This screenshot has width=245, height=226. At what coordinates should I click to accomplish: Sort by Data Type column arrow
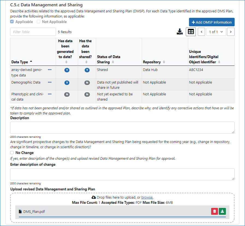(31, 62)
